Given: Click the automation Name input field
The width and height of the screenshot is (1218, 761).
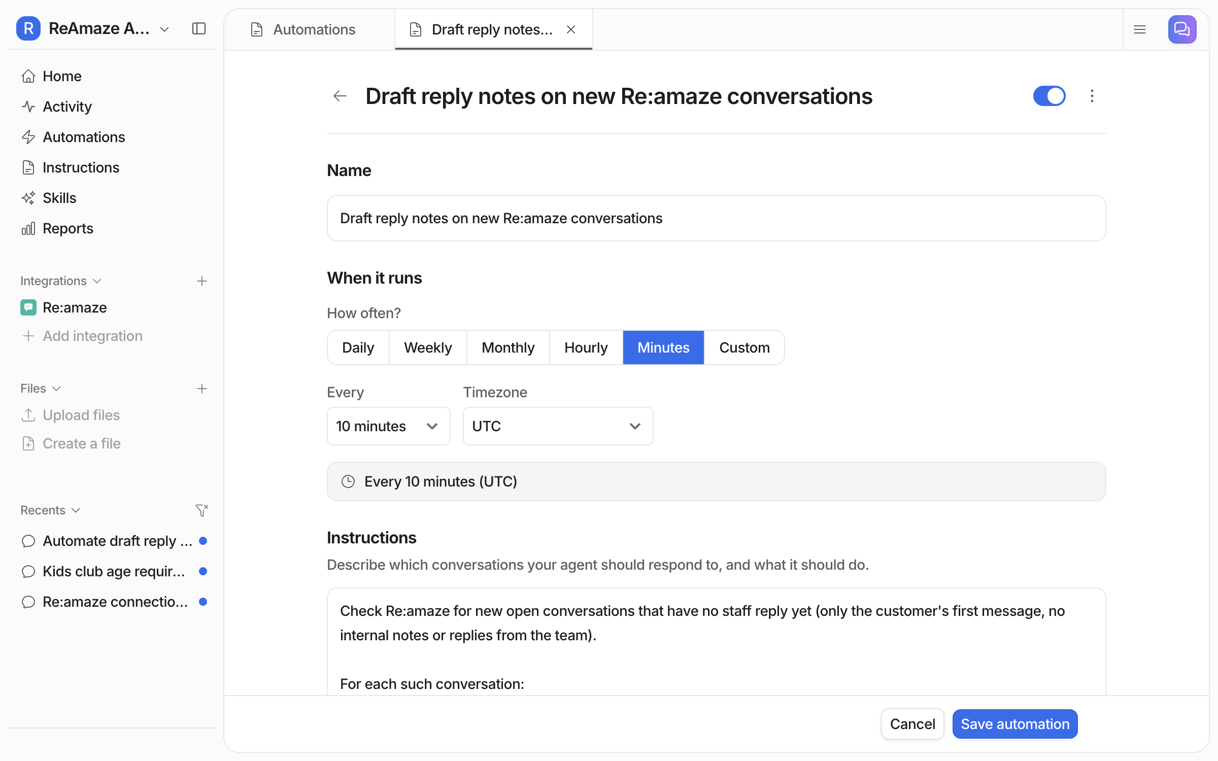Looking at the screenshot, I should pos(716,218).
